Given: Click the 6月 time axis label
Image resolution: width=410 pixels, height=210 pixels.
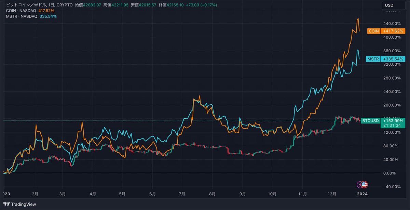Looking at the screenshot, I should (153, 194).
